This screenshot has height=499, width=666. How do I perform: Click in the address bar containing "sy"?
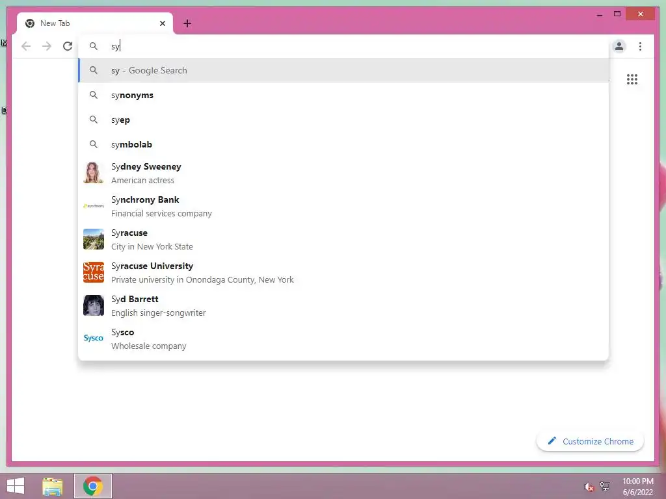(x=344, y=46)
